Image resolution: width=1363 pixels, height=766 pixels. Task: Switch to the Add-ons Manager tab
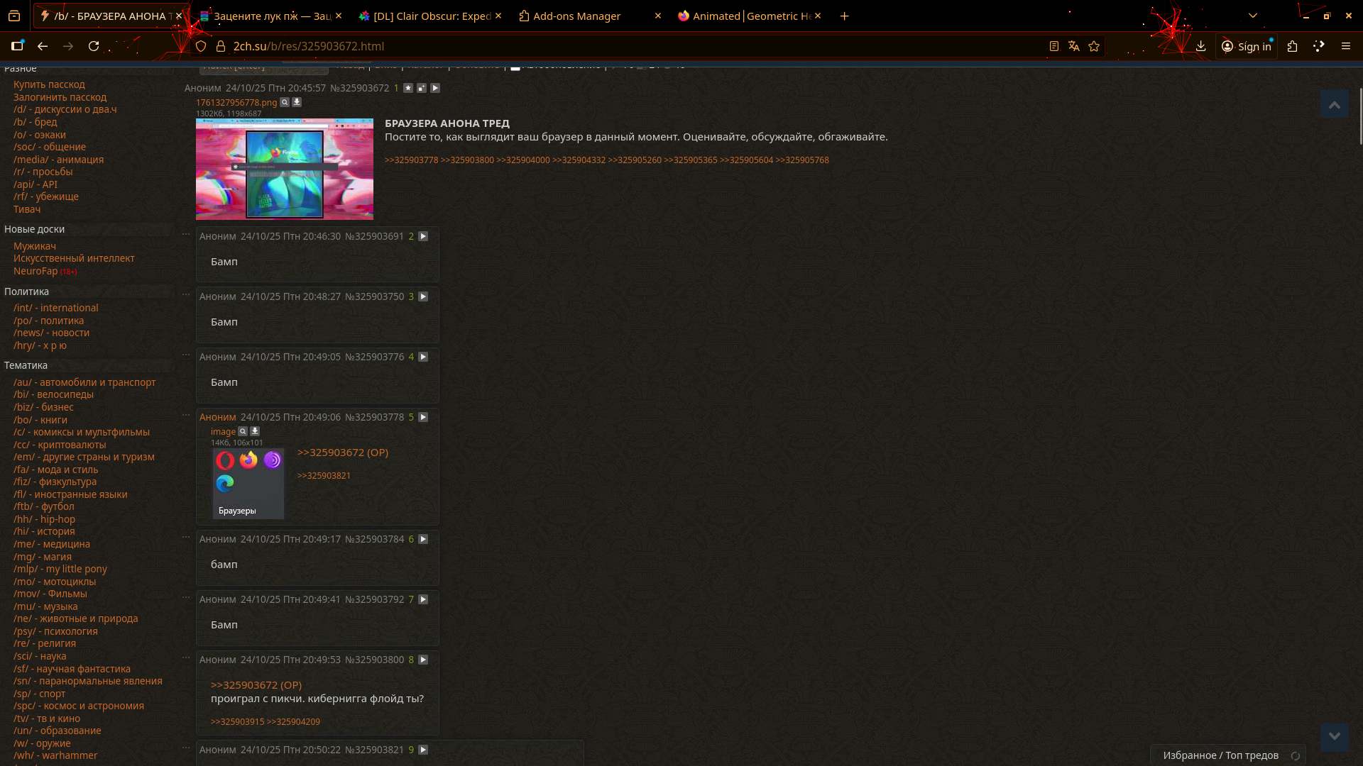point(576,16)
